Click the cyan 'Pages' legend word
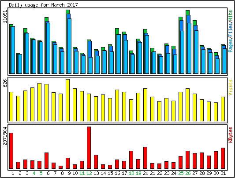Viewport: 235px width, 178px height. point(231,45)
